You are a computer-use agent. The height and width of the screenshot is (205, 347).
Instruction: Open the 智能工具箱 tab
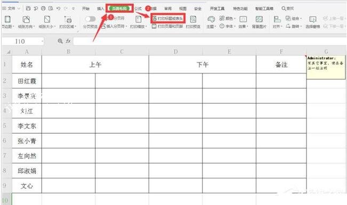(264, 9)
